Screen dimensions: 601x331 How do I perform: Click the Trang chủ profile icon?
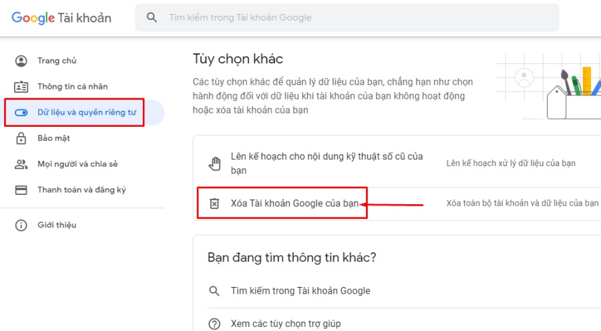pos(21,61)
